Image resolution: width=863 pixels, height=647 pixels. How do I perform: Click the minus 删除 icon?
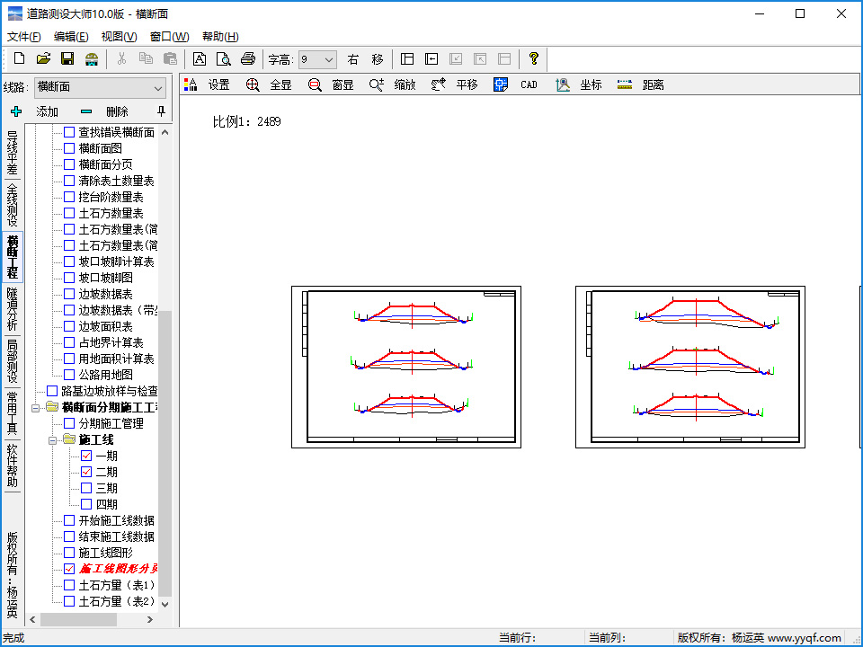[x=86, y=111]
